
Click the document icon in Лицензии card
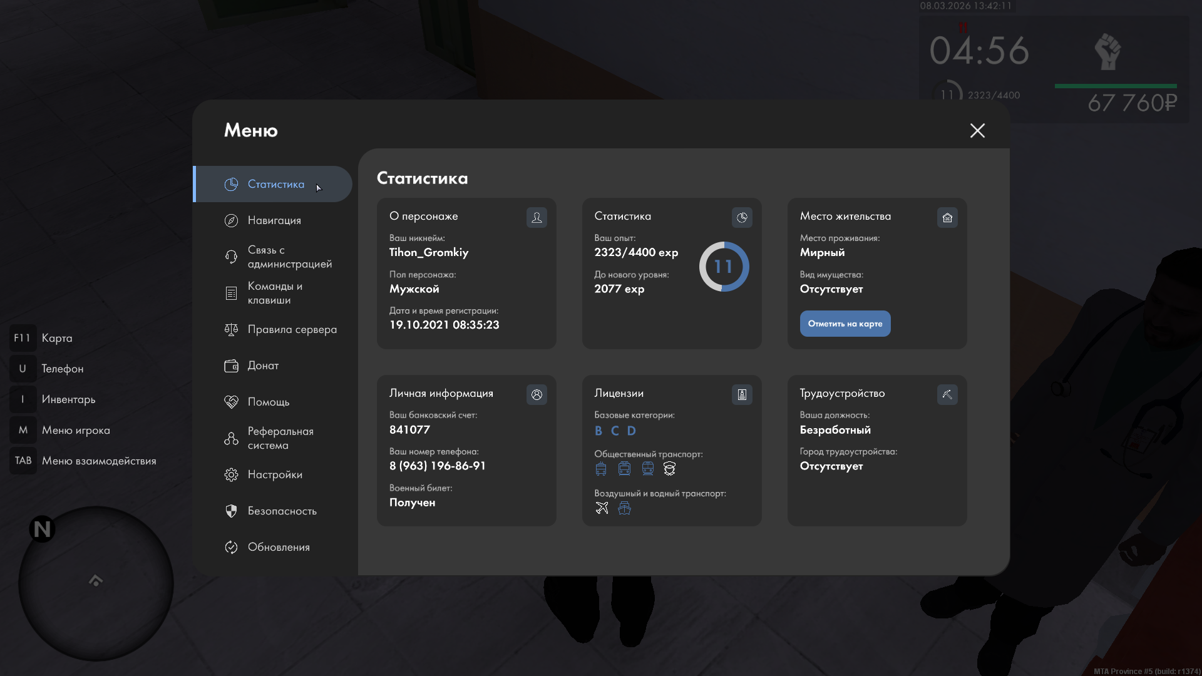742,394
